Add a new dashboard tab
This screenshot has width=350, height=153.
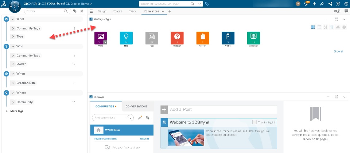coord(170,11)
